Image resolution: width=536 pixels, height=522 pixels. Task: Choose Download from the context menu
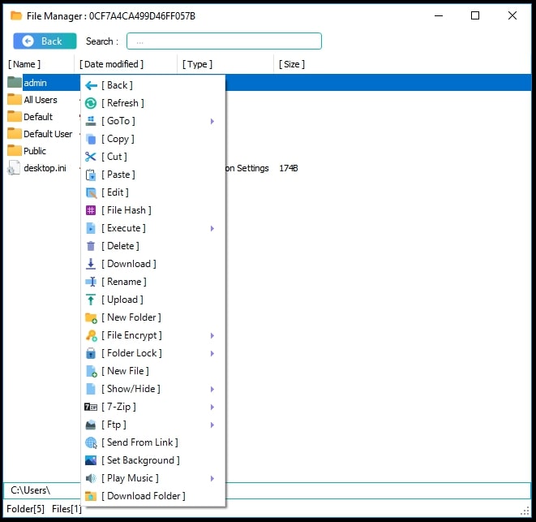coord(129,264)
